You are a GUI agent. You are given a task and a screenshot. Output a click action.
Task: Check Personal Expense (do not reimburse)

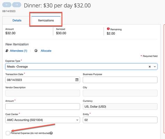point(8,133)
